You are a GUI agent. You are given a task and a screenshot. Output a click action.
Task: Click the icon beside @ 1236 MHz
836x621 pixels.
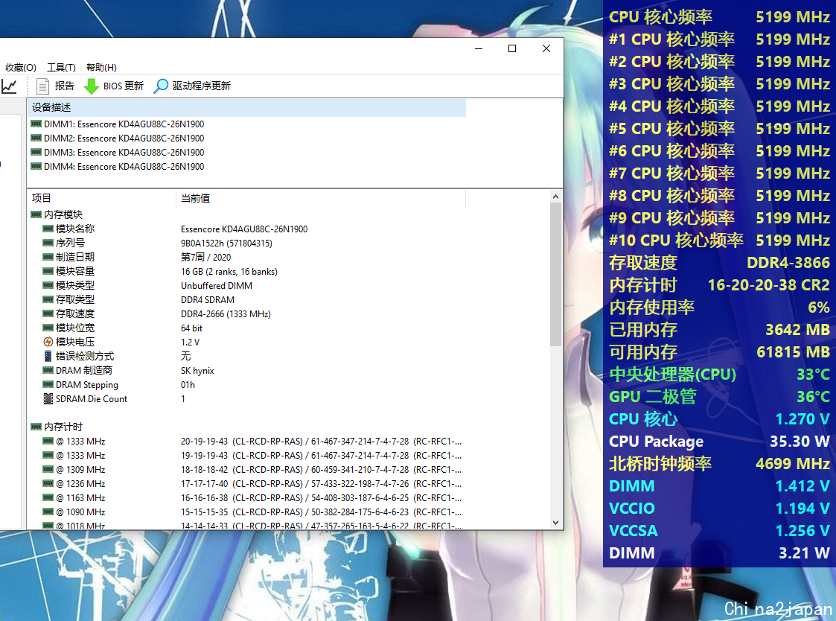[x=48, y=483]
